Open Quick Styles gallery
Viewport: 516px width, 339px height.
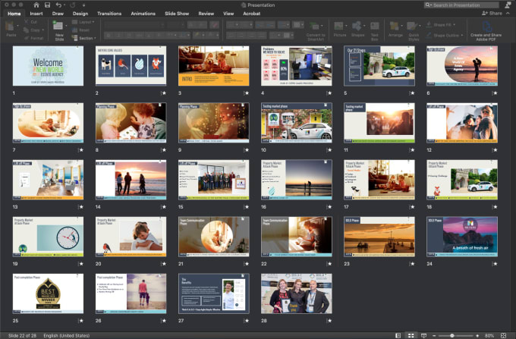point(414,31)
